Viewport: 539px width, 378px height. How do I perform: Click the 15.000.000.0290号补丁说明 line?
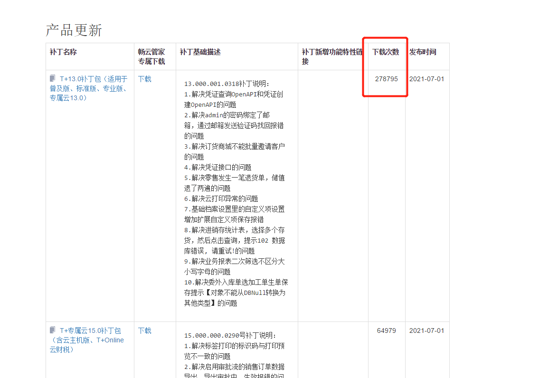coord(230,335)
